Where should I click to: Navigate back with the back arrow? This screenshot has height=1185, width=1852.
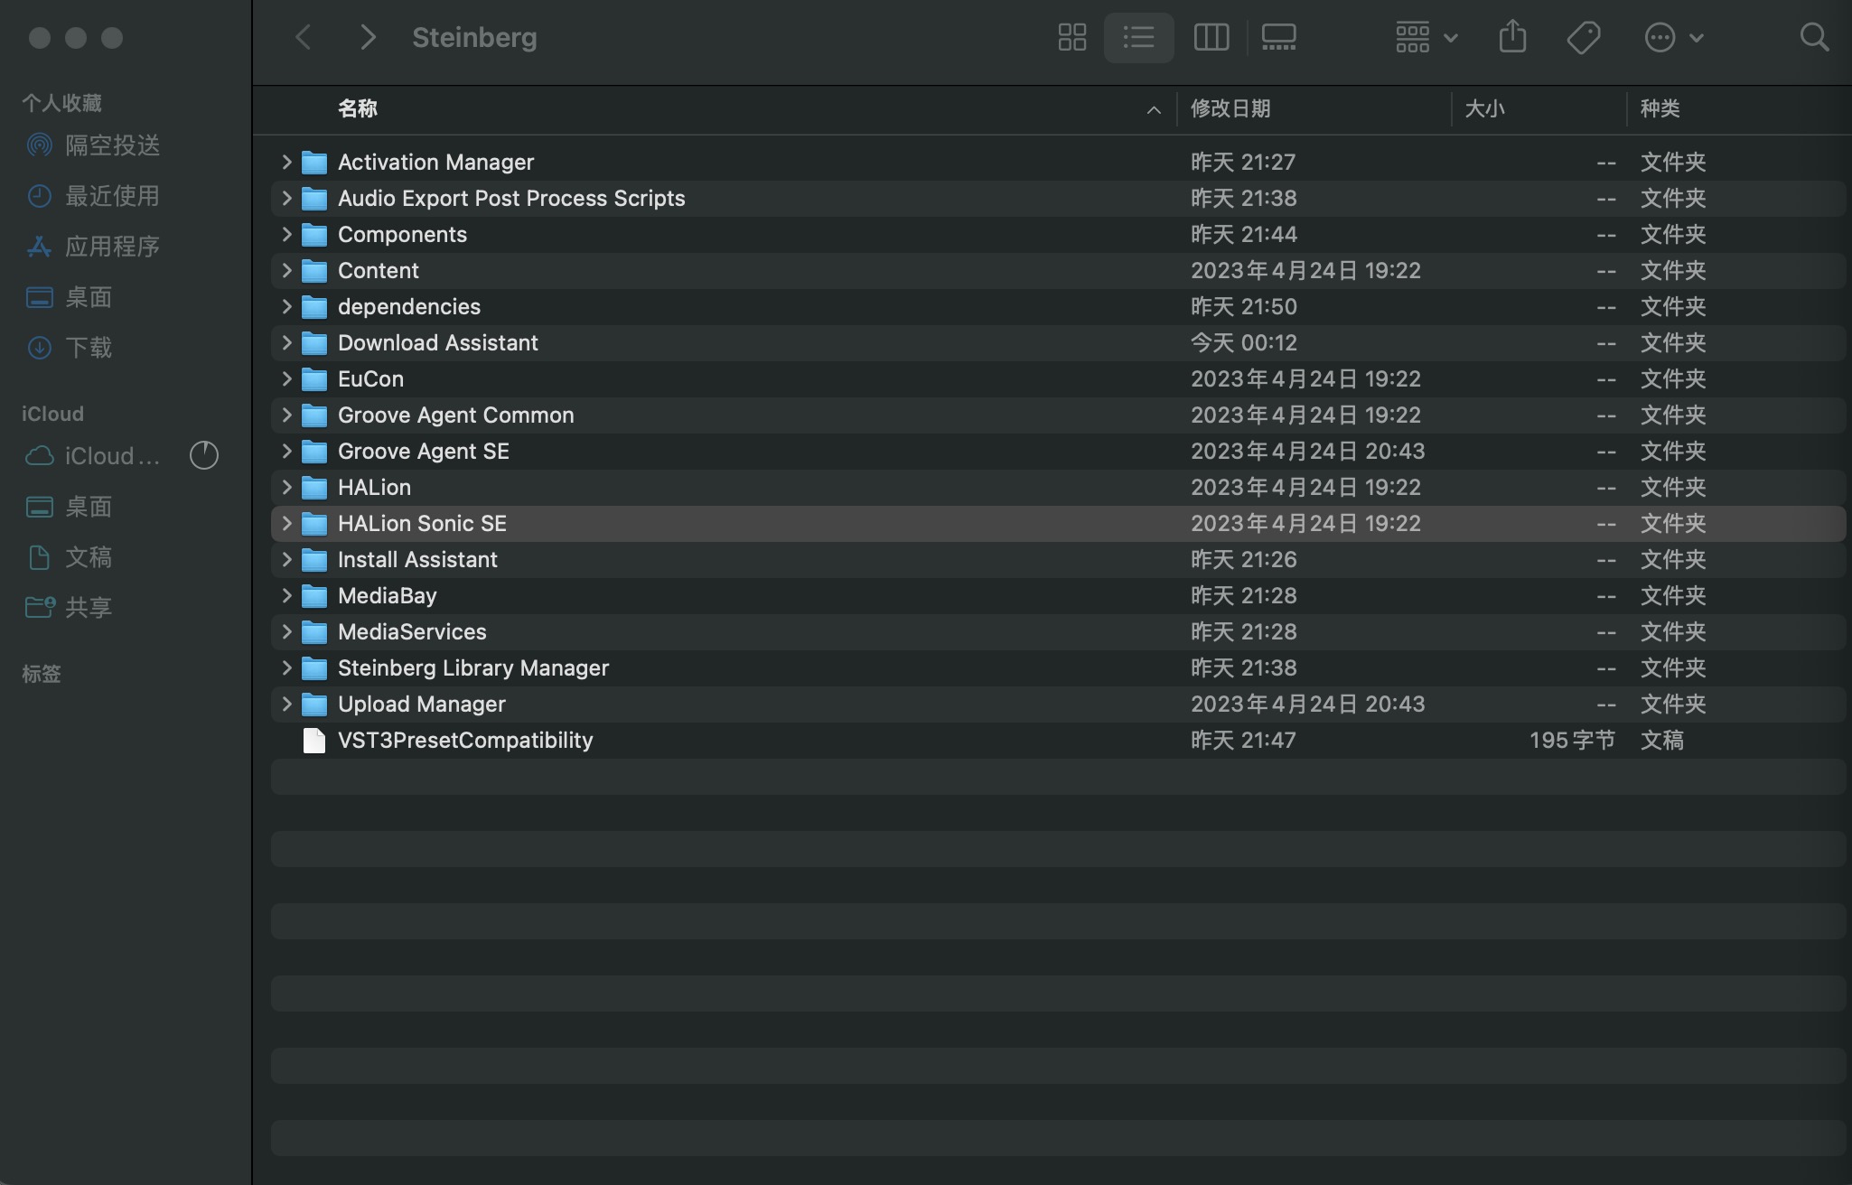point(304,37)
